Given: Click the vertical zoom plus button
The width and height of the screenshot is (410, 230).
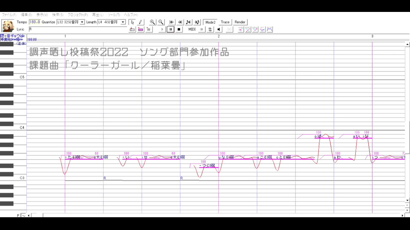Looking at the screenshot, I should tap(407, 210).
